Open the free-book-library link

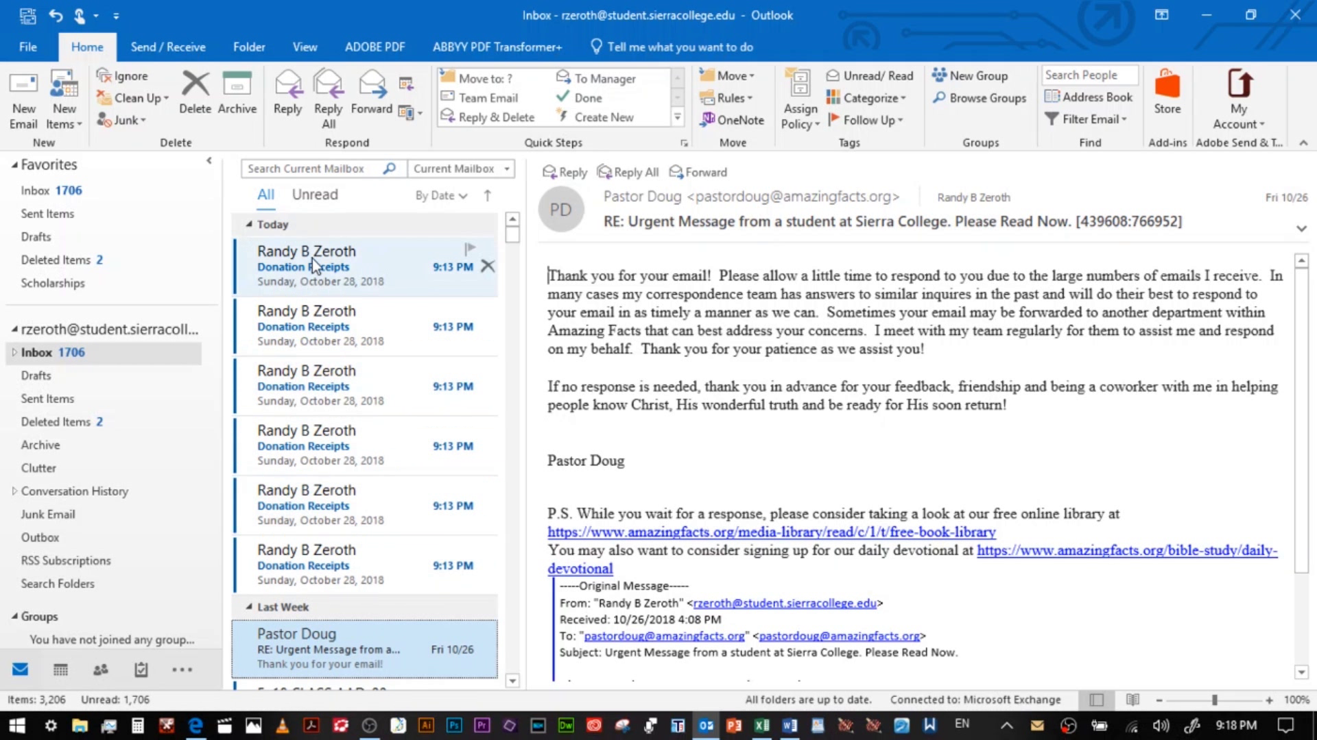click(x=772, y=532)
